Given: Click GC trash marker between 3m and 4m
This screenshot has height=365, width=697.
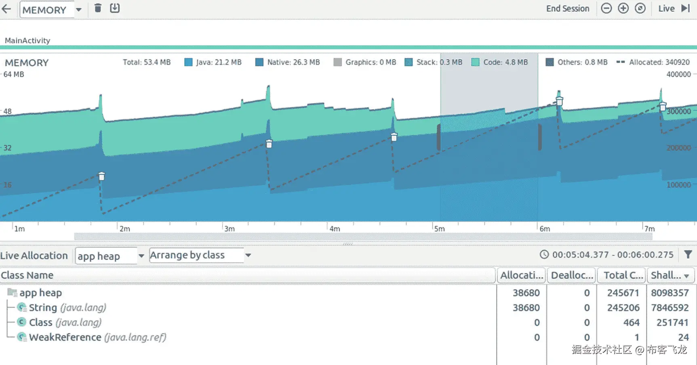Looking at the screenshot, I should (269, 144).
